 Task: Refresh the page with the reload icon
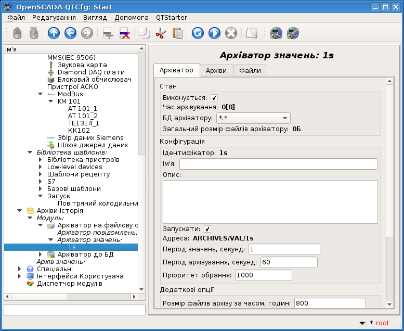(x=198, y=33)
